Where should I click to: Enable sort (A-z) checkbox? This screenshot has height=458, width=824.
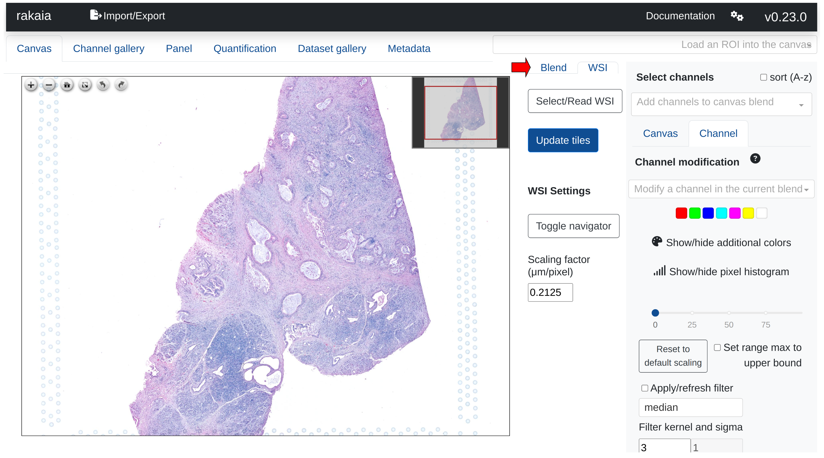click(763, 77)
